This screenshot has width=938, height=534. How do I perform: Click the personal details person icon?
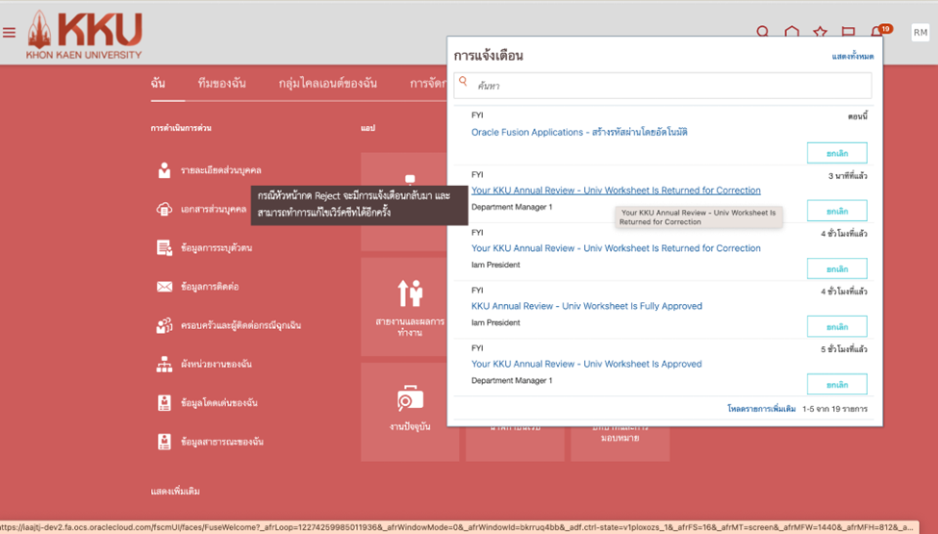pyautogui.click(x=165, y=170)
